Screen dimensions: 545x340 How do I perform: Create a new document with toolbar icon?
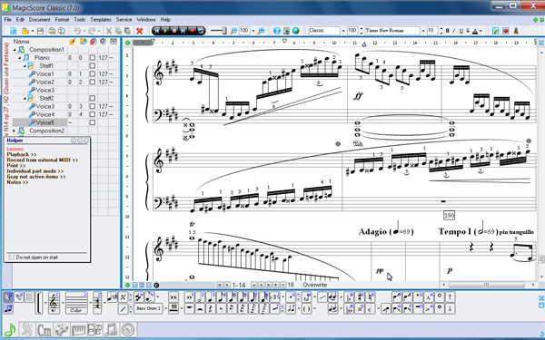point(14,31)
